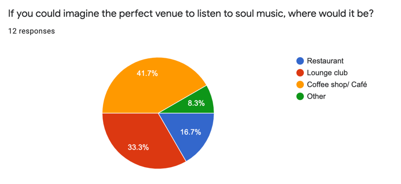Select the Lounge club legend label
401x184 pixels.
327,73
